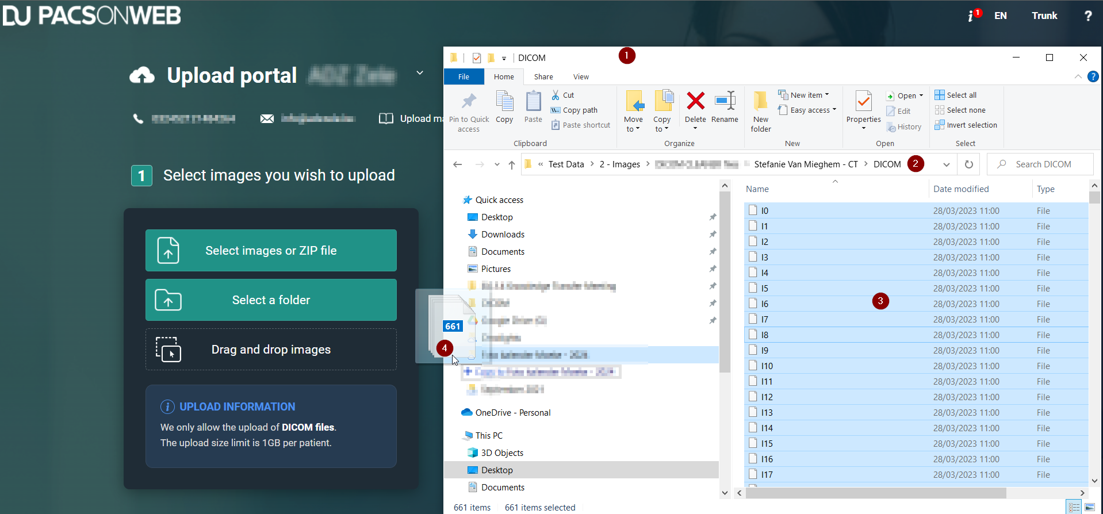The height and width of the screenshot is (514, 1103).
Task: Select Downloads in Quick access
Action: pyautogui.click(x=503, y=235)
